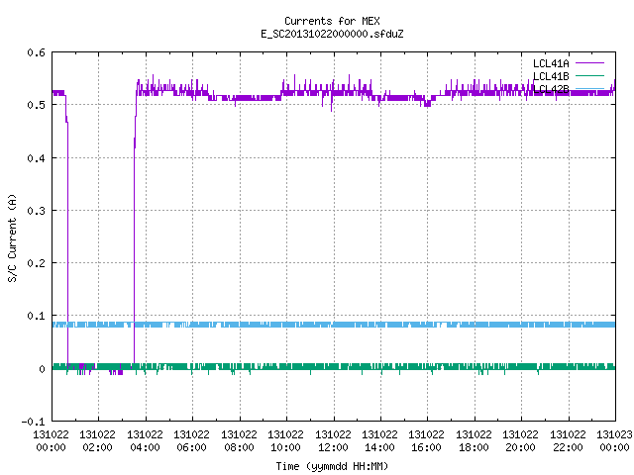Click the 131023 00:00 x-axis tick label
Image resolution: width=634 pixels, height=475 pixels.
[614, 441]
